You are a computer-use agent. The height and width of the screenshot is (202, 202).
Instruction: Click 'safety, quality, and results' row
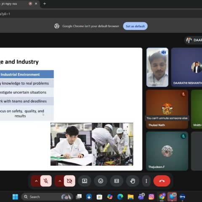click(27, 113)
